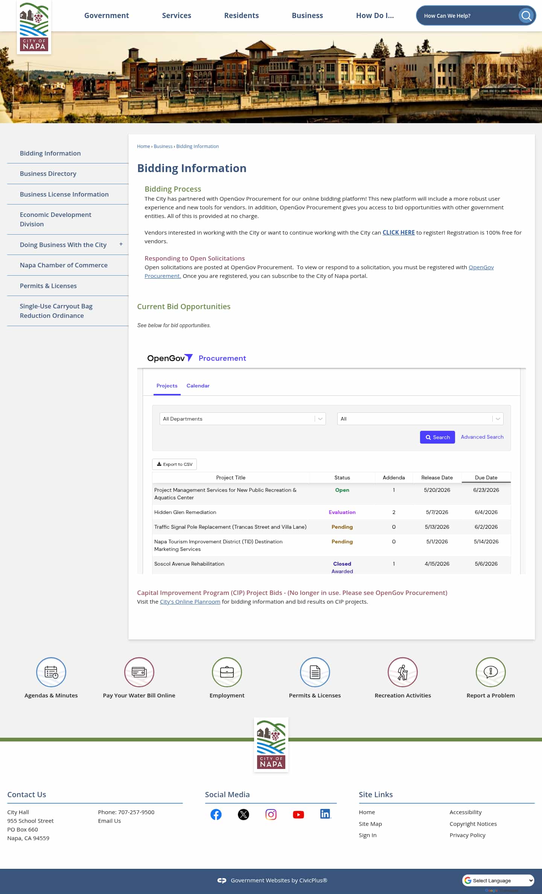Viewport: 542px width, 894px height.
Task: Click the Export to CSV button
Action: pyautogui.click(x=174, y=464)
